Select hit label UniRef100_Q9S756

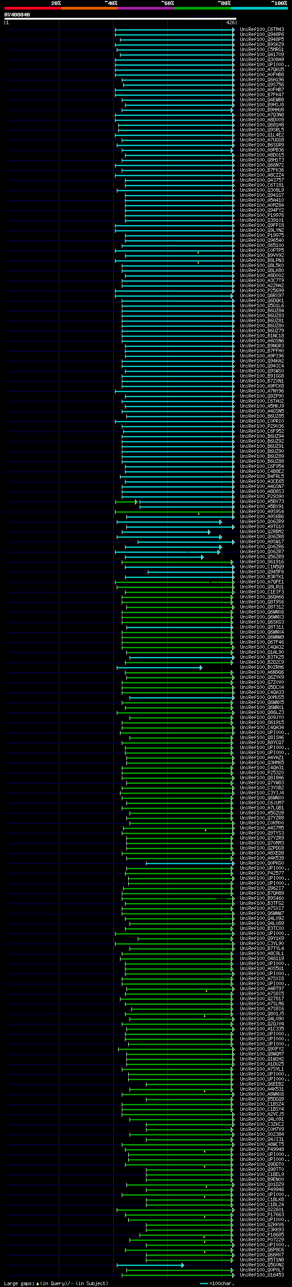coord(262,84)
